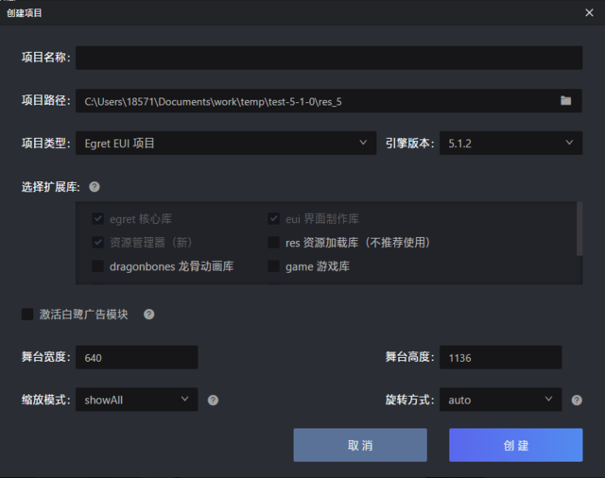Enable the dragonbones 龙骨动画库 checkbox
Screen dimensions: 605x478
click(98, 266)
